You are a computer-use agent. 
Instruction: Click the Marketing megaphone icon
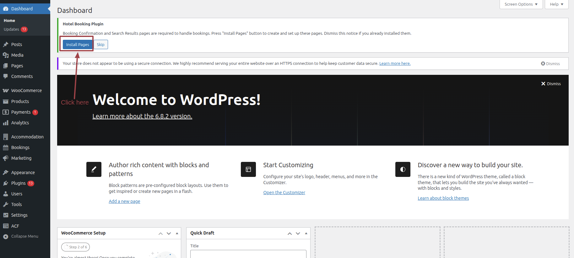6,158
